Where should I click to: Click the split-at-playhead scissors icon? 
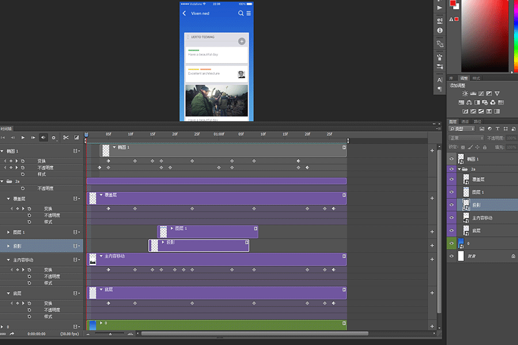[66, 137]
